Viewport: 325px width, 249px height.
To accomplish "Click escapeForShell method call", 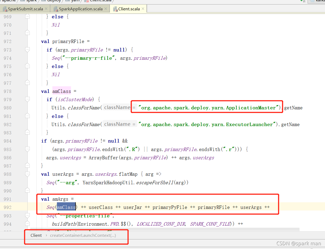I will [155, 183].
